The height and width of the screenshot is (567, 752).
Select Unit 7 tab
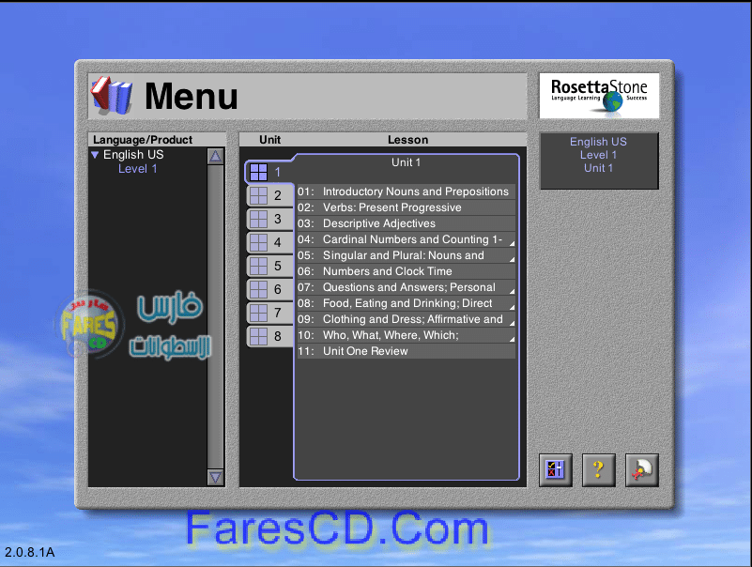[x=269, y=313]
